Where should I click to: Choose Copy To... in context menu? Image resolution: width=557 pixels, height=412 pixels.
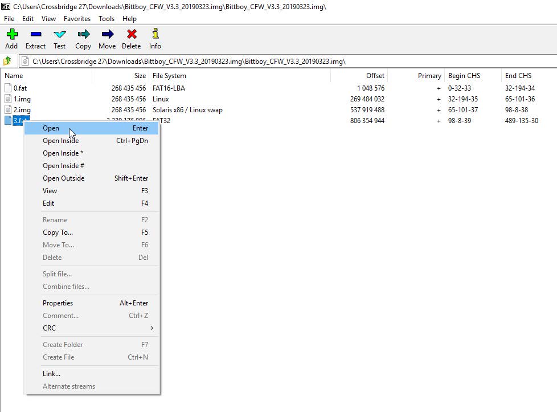[x=91, y=232]
